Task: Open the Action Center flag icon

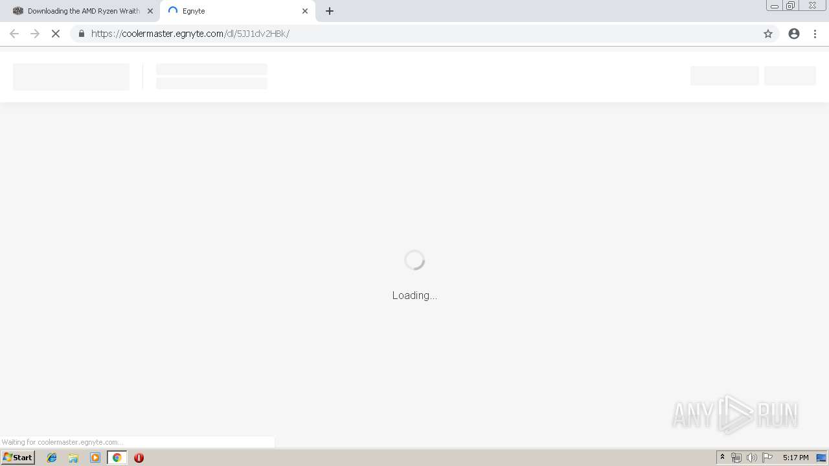Action: (x=767, y=458)
